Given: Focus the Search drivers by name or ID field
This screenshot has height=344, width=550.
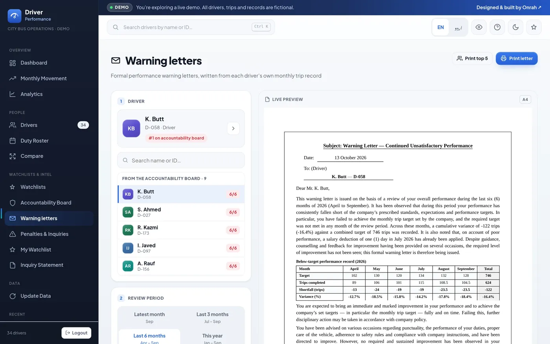Looking at the screenshot, I should (191, 27).
